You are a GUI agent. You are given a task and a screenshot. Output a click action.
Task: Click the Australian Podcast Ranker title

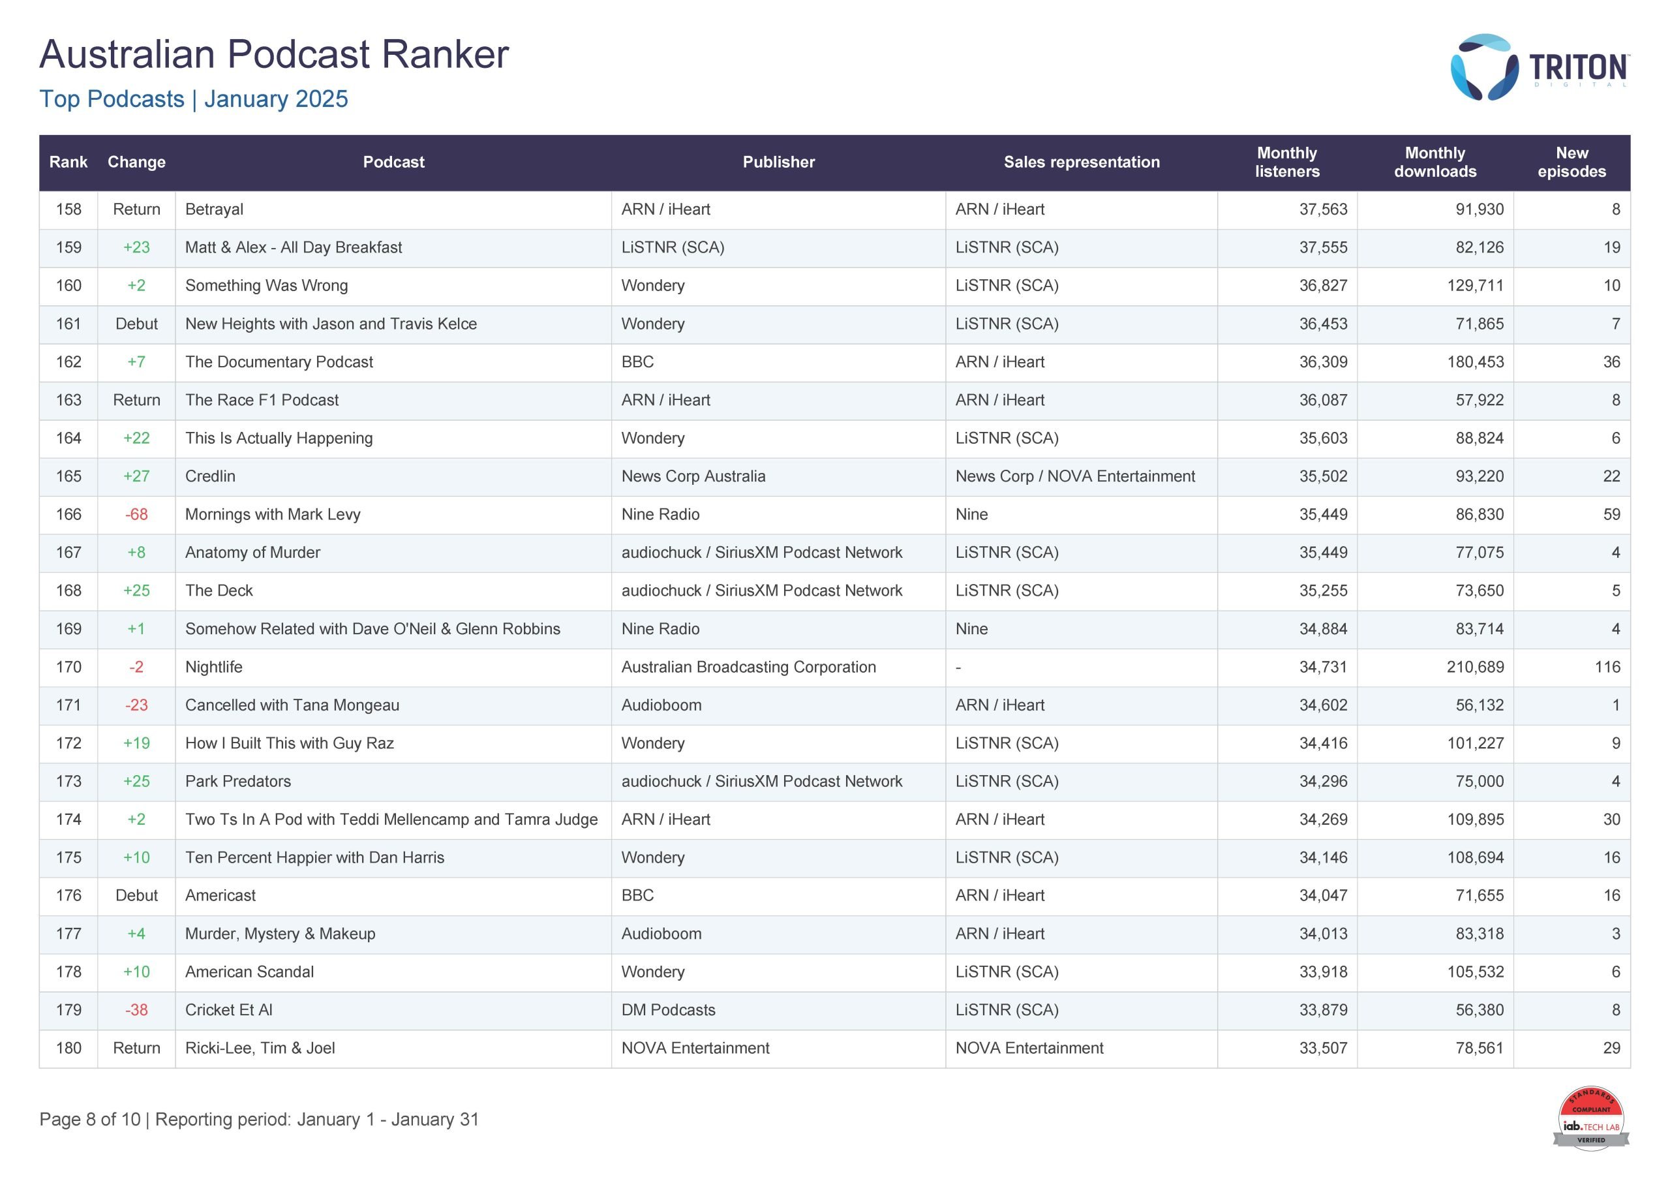tap(274, 54)
